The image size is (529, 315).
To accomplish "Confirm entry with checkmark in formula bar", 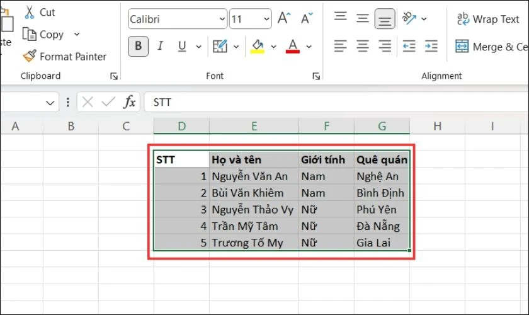I will point(108,102).
